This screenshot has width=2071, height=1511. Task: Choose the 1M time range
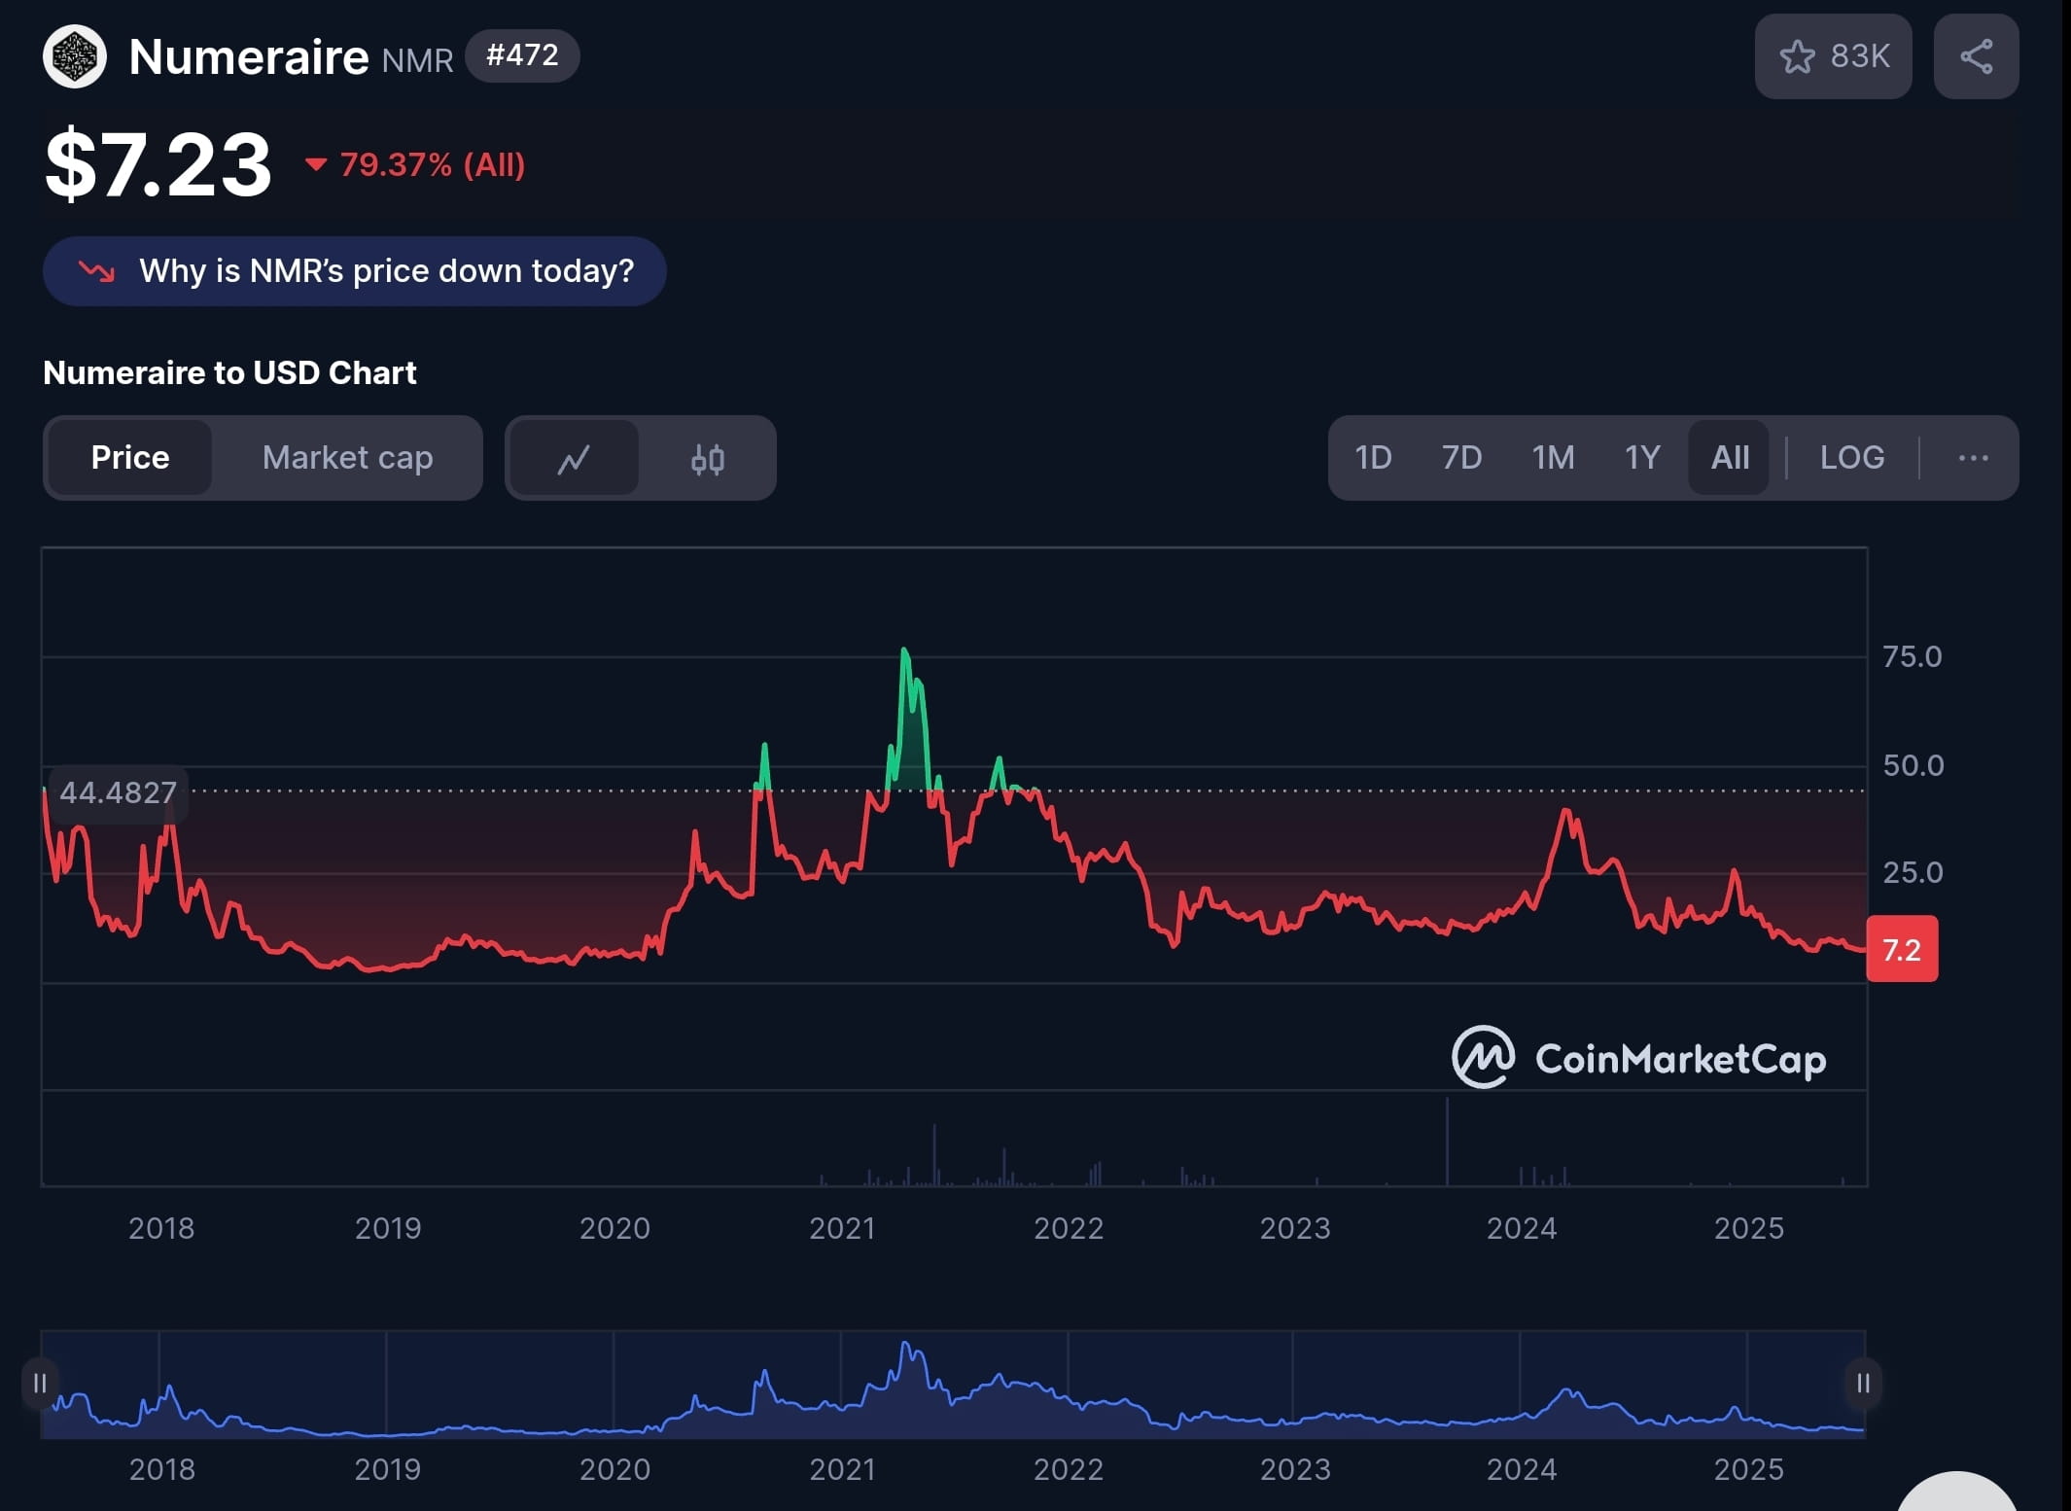pyautogui.click(x=1553, y=457)
